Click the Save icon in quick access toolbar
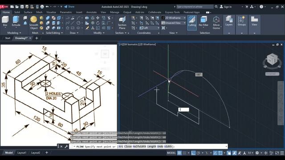The image size is (285, 160). pos(22,7)
